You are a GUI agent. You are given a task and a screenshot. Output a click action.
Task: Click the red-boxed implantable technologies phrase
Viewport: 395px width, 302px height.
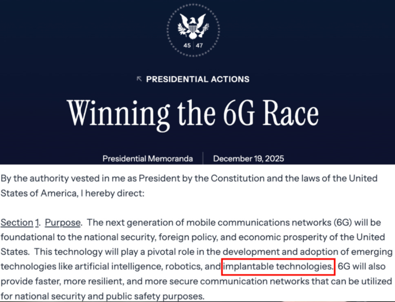point(278,267)
